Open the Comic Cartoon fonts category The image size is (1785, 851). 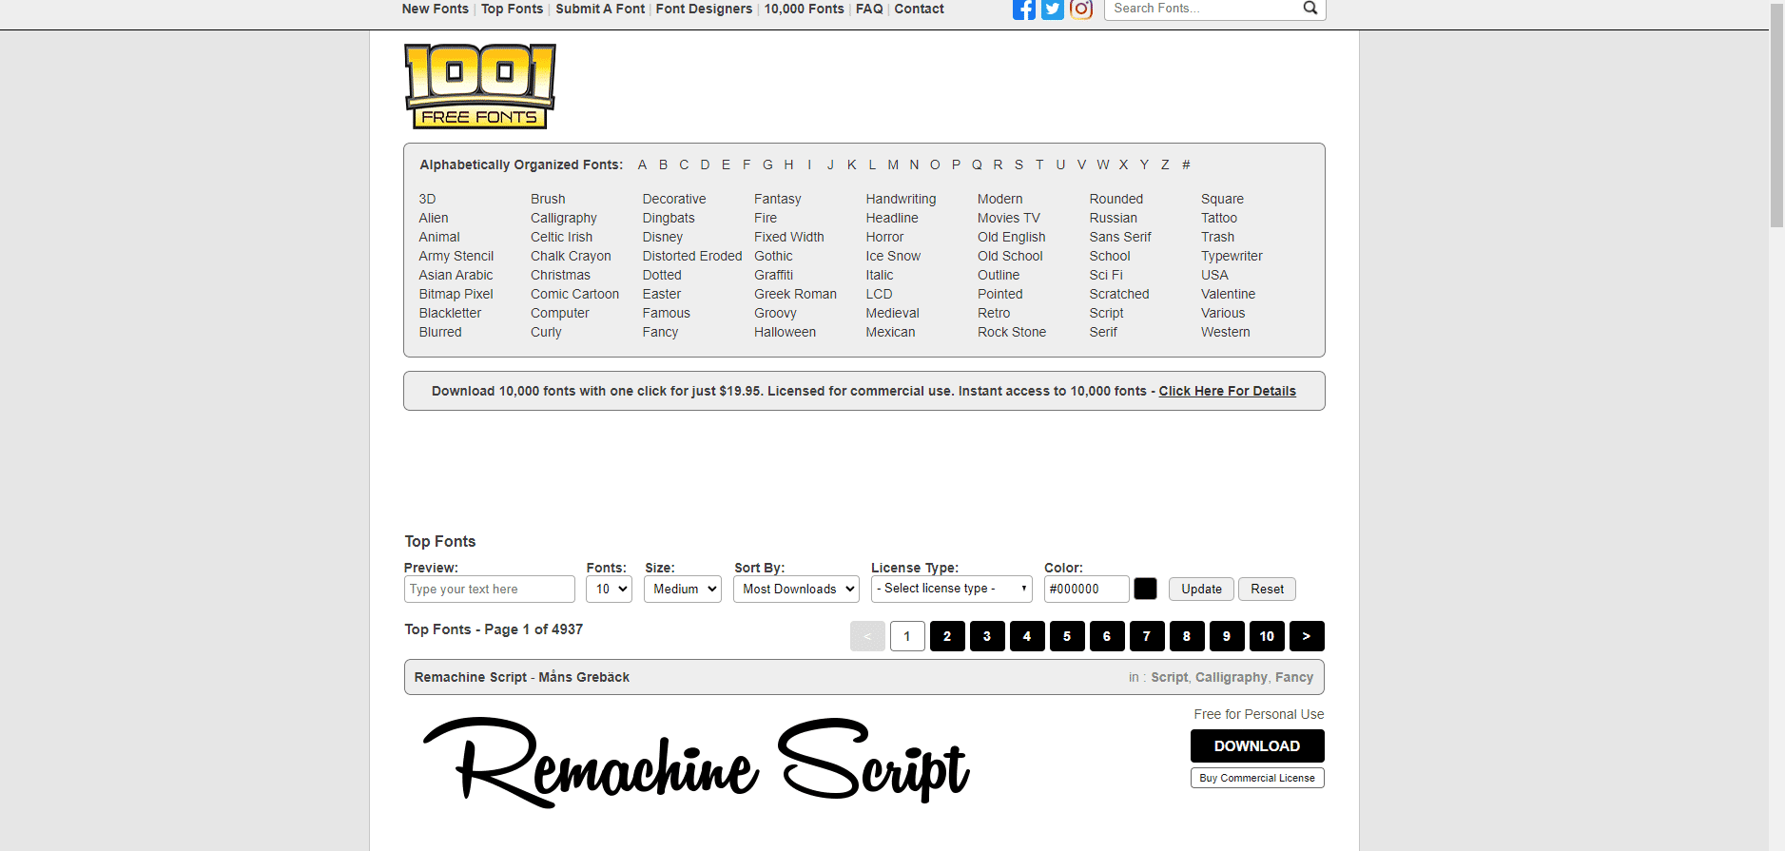574,294
